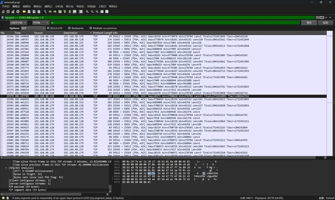Open the Options character width dropdown
The image size is (335, 200).
(x=33, y=28)
